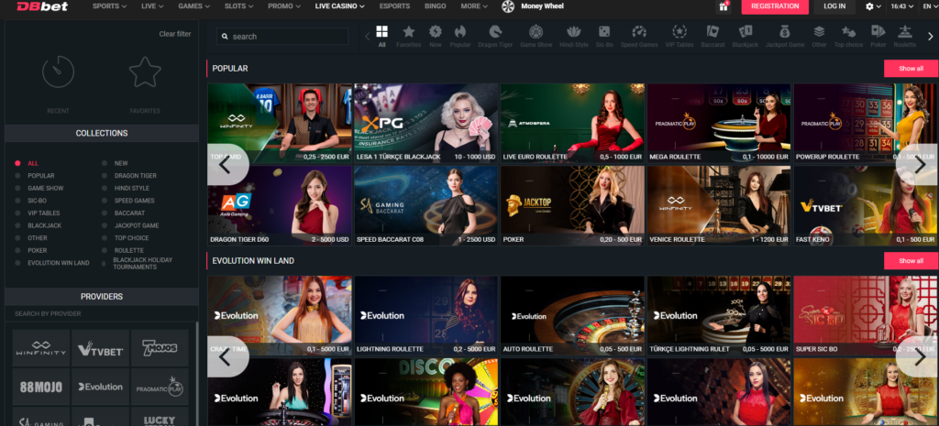This screenshot has height=426, width=939.
Task: Select the Poker cards category icon
Action: click(878, 32)
